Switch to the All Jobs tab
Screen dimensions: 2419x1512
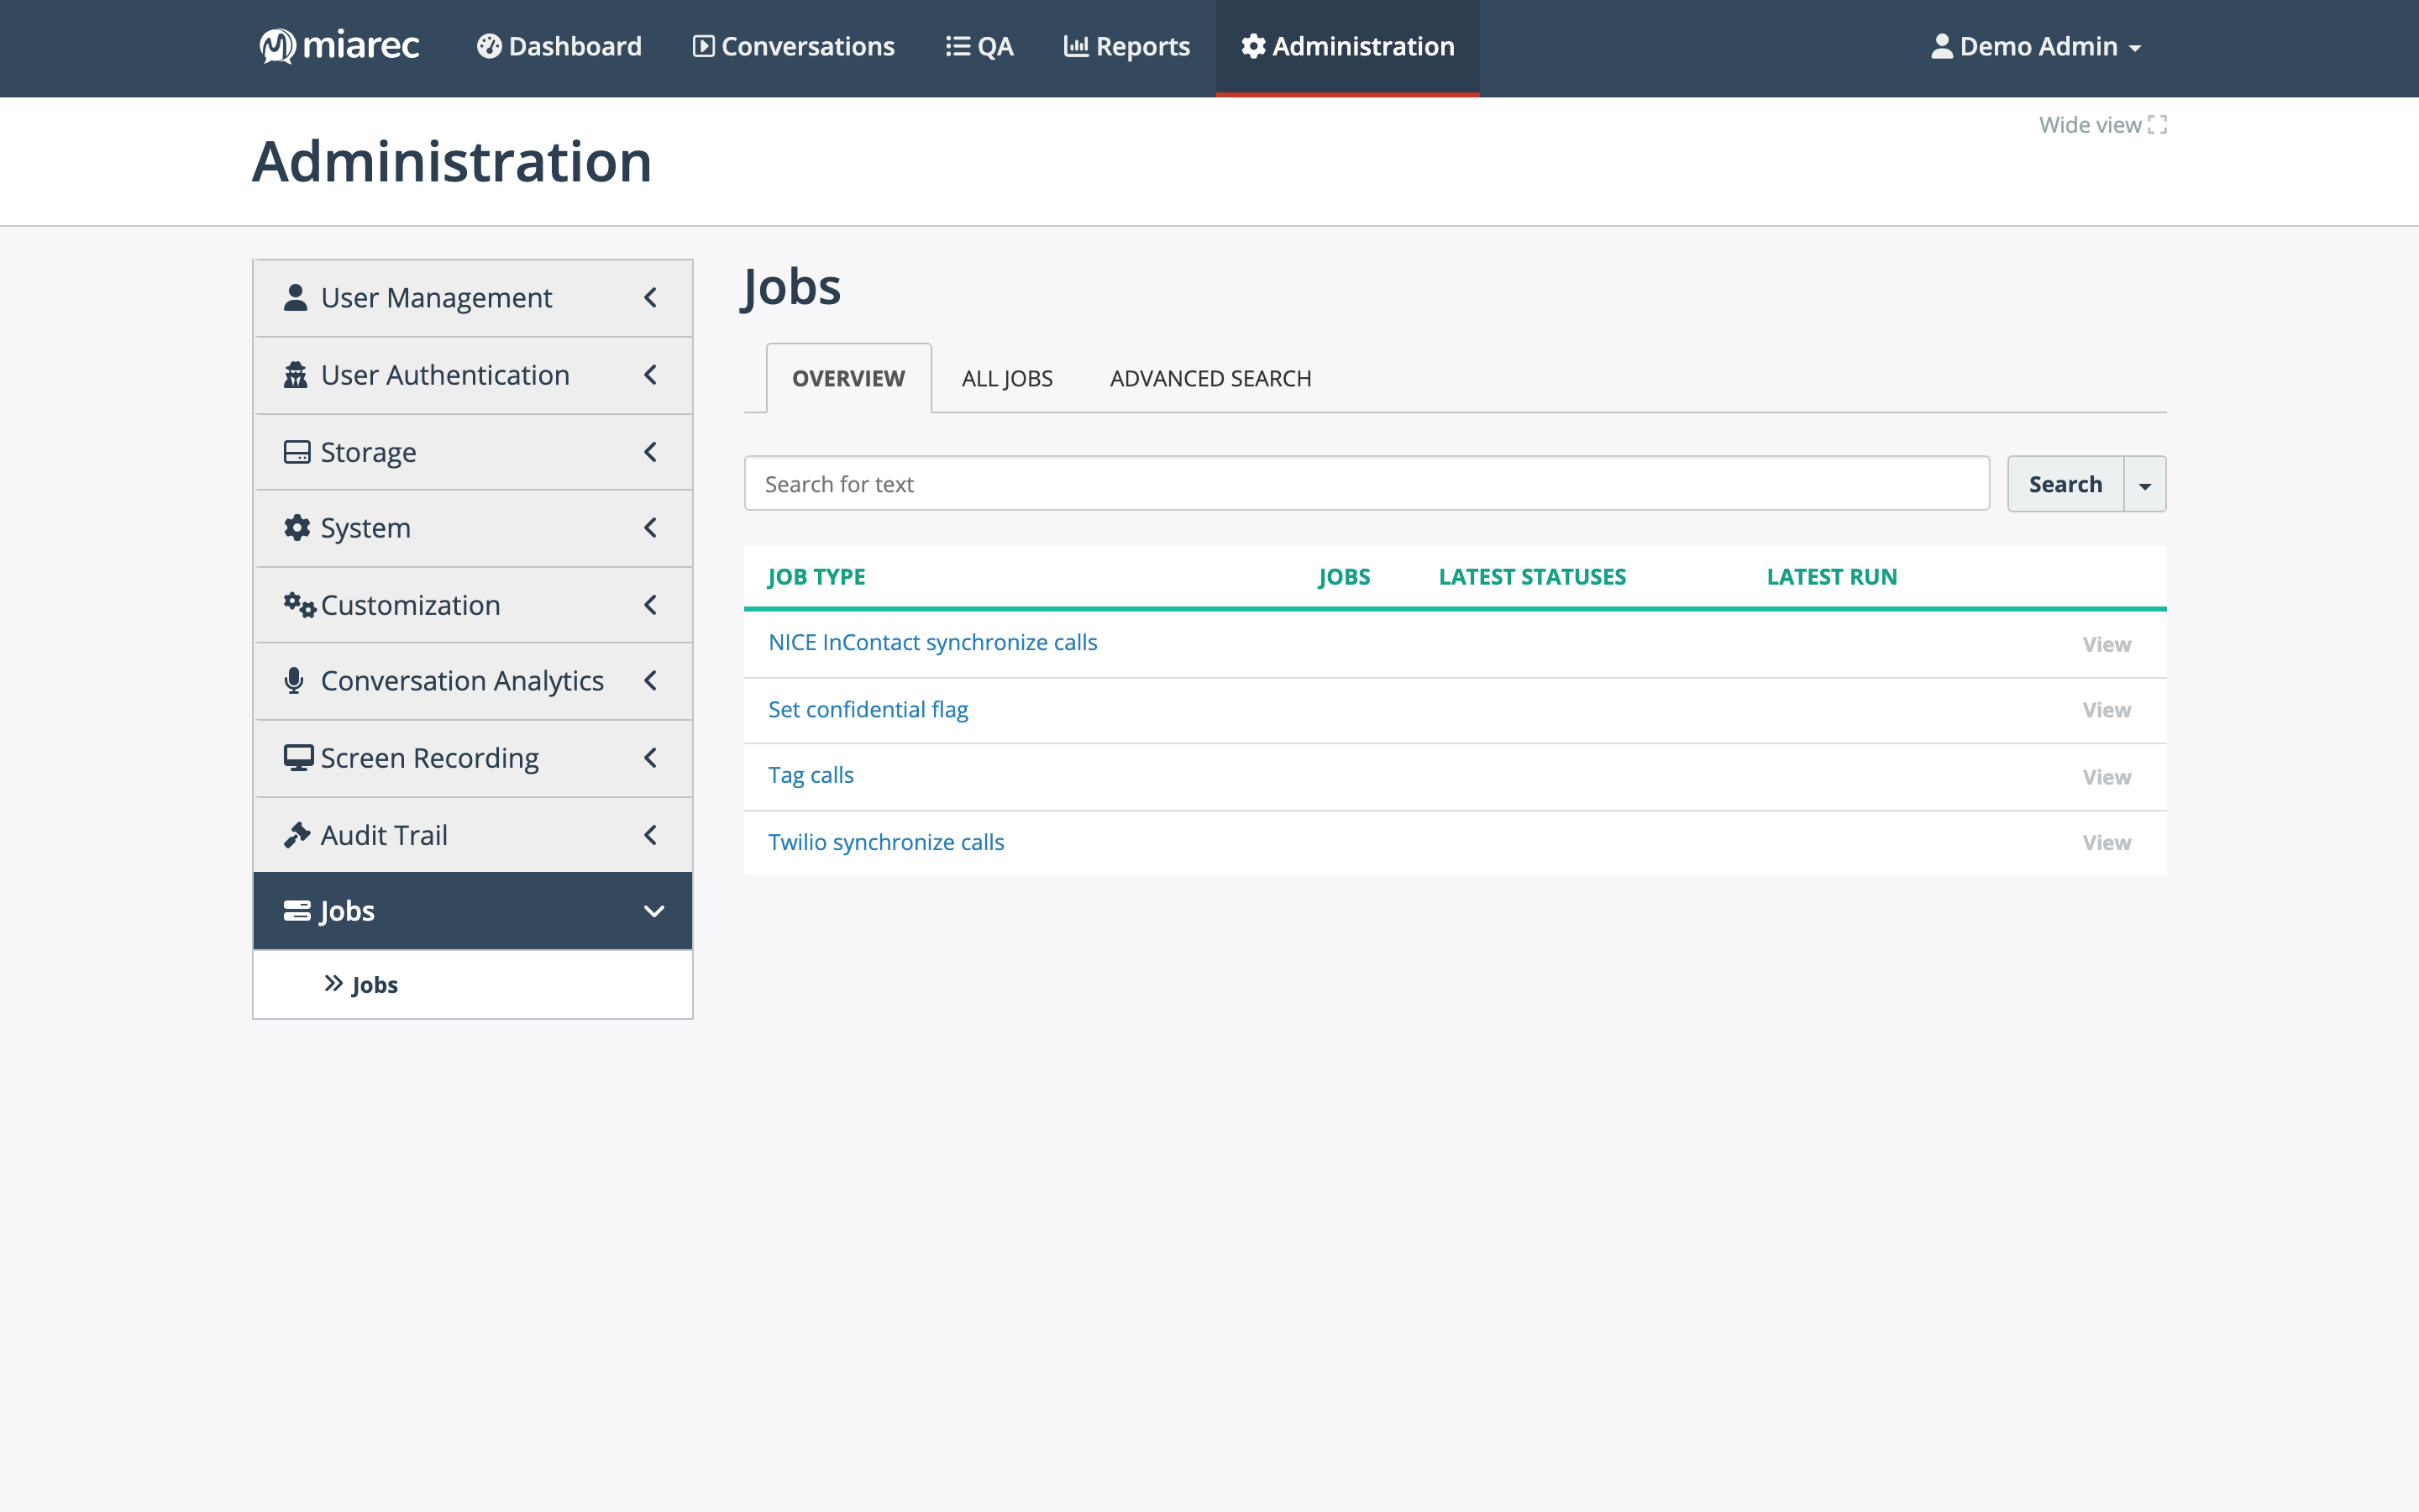click(1006, 378)
